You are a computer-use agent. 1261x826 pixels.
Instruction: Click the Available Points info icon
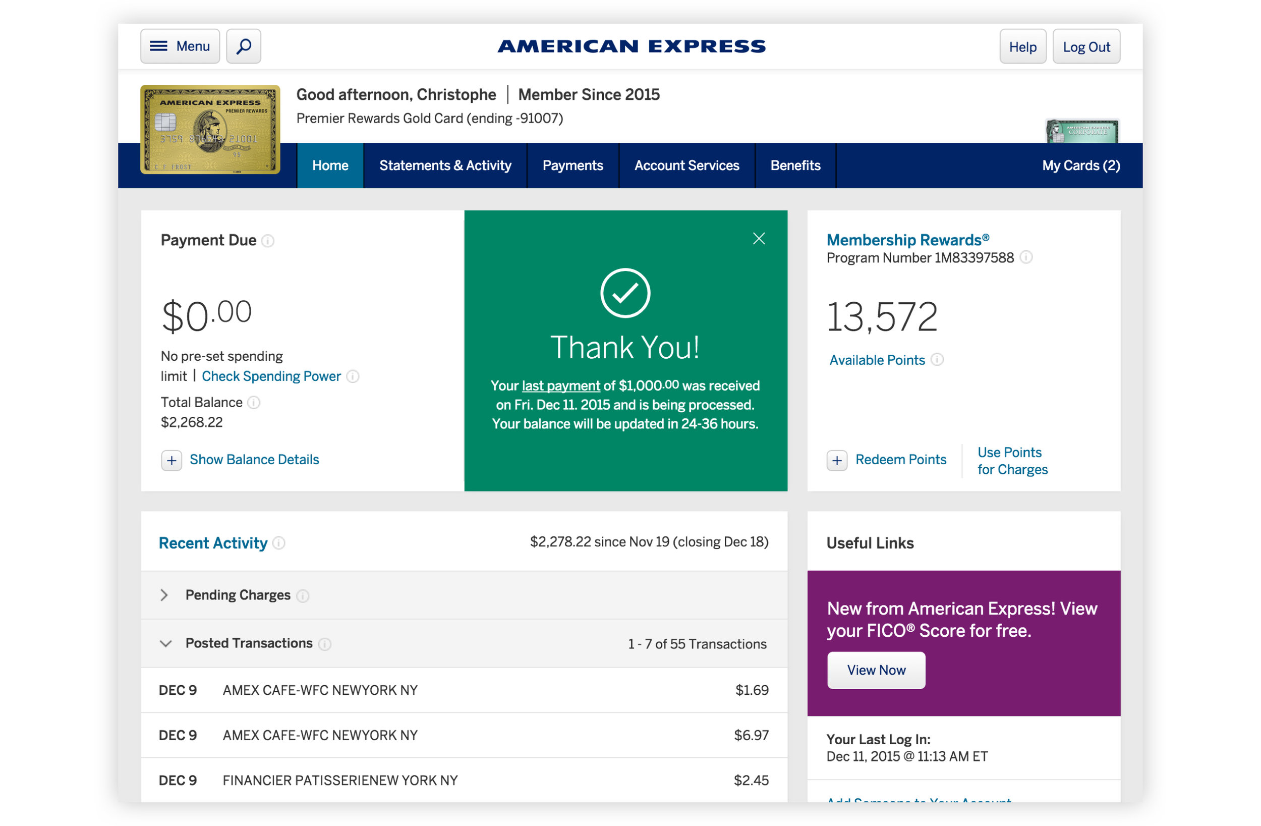(x=937, y=360)
